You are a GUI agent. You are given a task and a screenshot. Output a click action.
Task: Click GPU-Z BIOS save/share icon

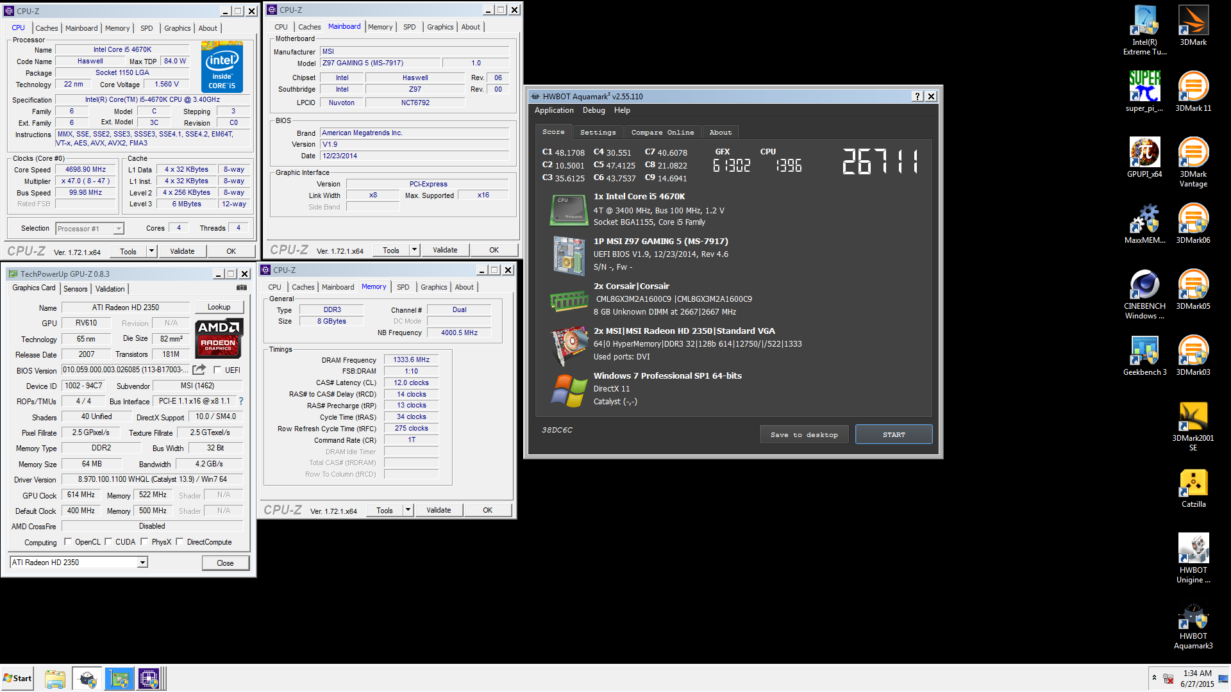[x=199, y=370]
